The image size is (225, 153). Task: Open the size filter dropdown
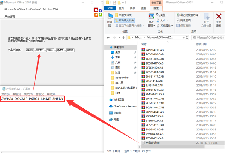(162, 20)
